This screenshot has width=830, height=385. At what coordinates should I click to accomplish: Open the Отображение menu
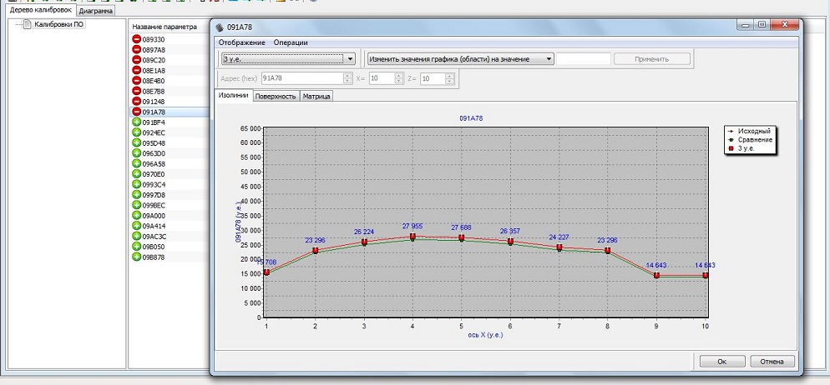click(x=242, y=42)
